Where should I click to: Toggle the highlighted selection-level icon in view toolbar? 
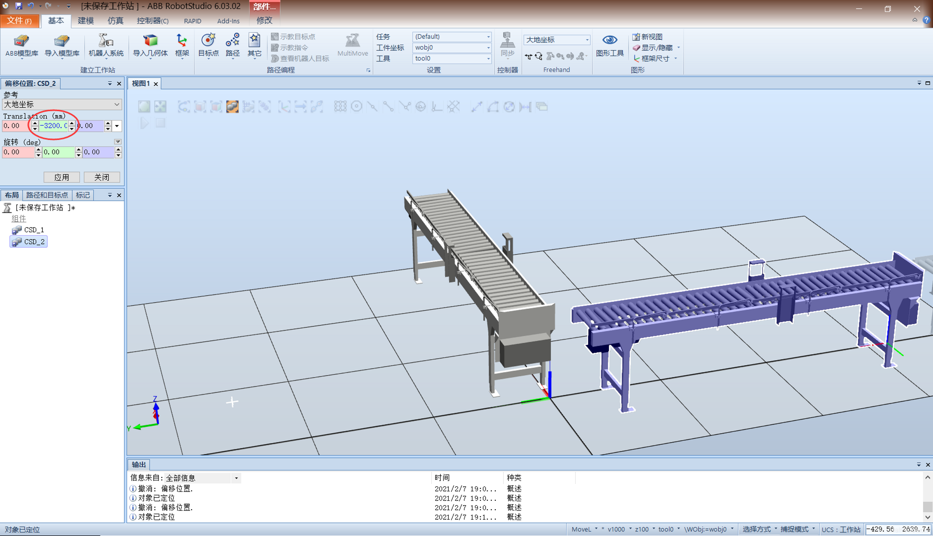tap(232, 106)
